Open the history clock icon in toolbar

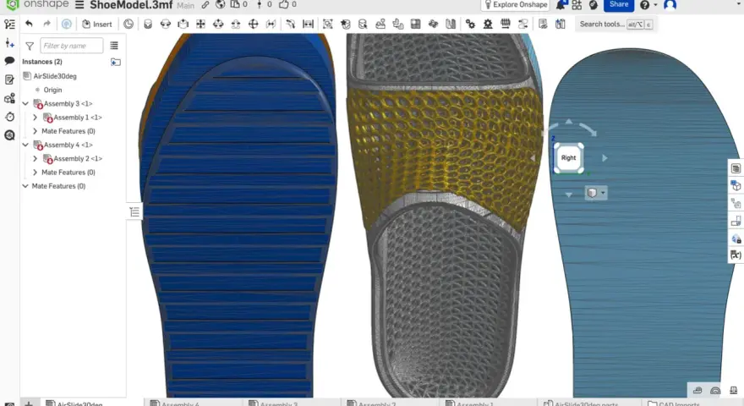coord(129,24)
